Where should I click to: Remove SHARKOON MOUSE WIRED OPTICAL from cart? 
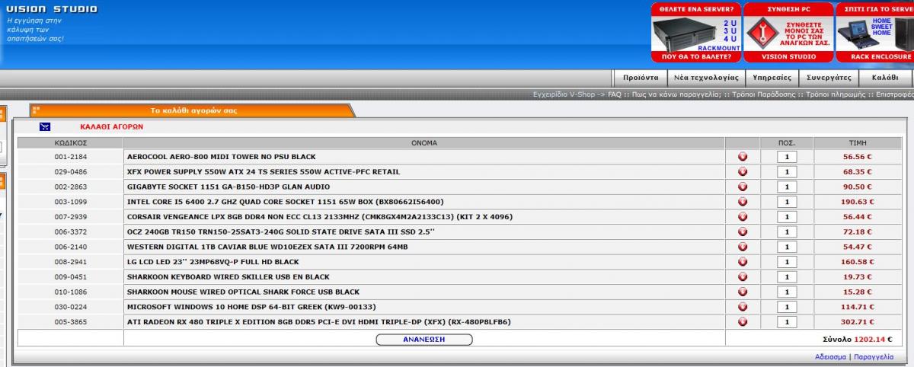743,292
